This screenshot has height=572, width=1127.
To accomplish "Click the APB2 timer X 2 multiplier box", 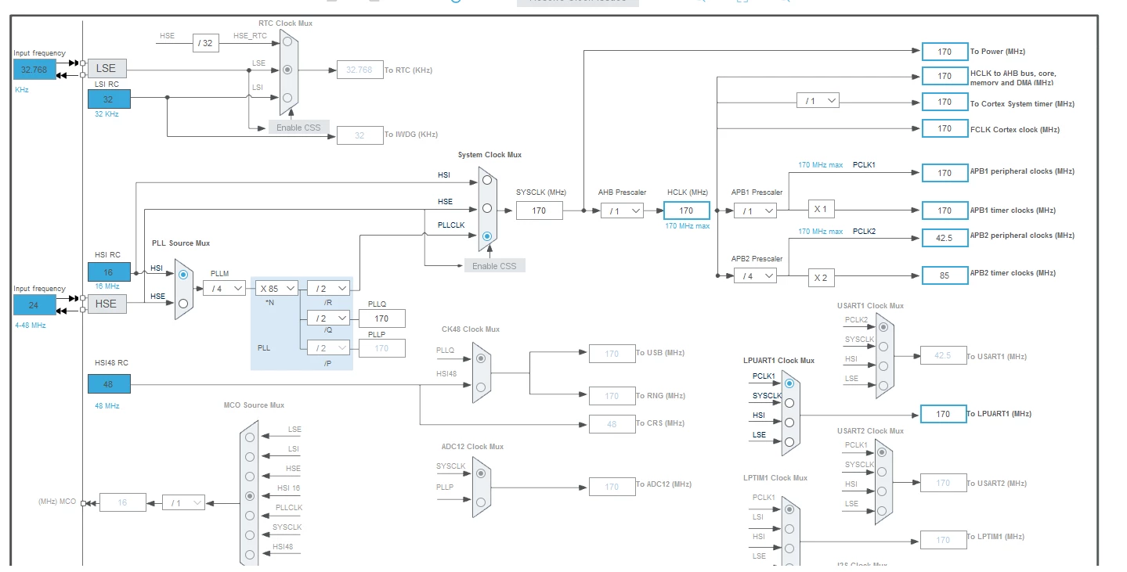I will [820, 277].
